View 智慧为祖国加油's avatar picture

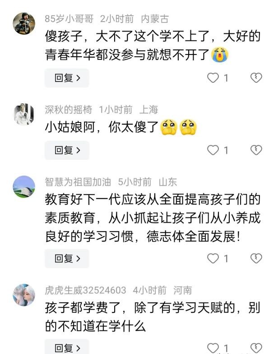24,187
